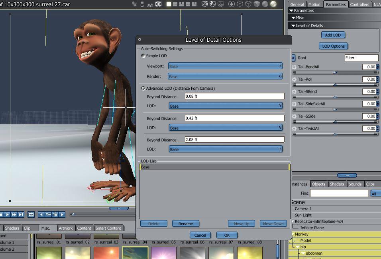Select the L-shaped view layout icon

[x=194, y=4]
